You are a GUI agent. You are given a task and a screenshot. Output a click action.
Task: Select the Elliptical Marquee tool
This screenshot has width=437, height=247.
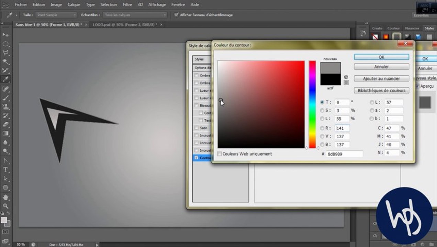click(6, 44)
